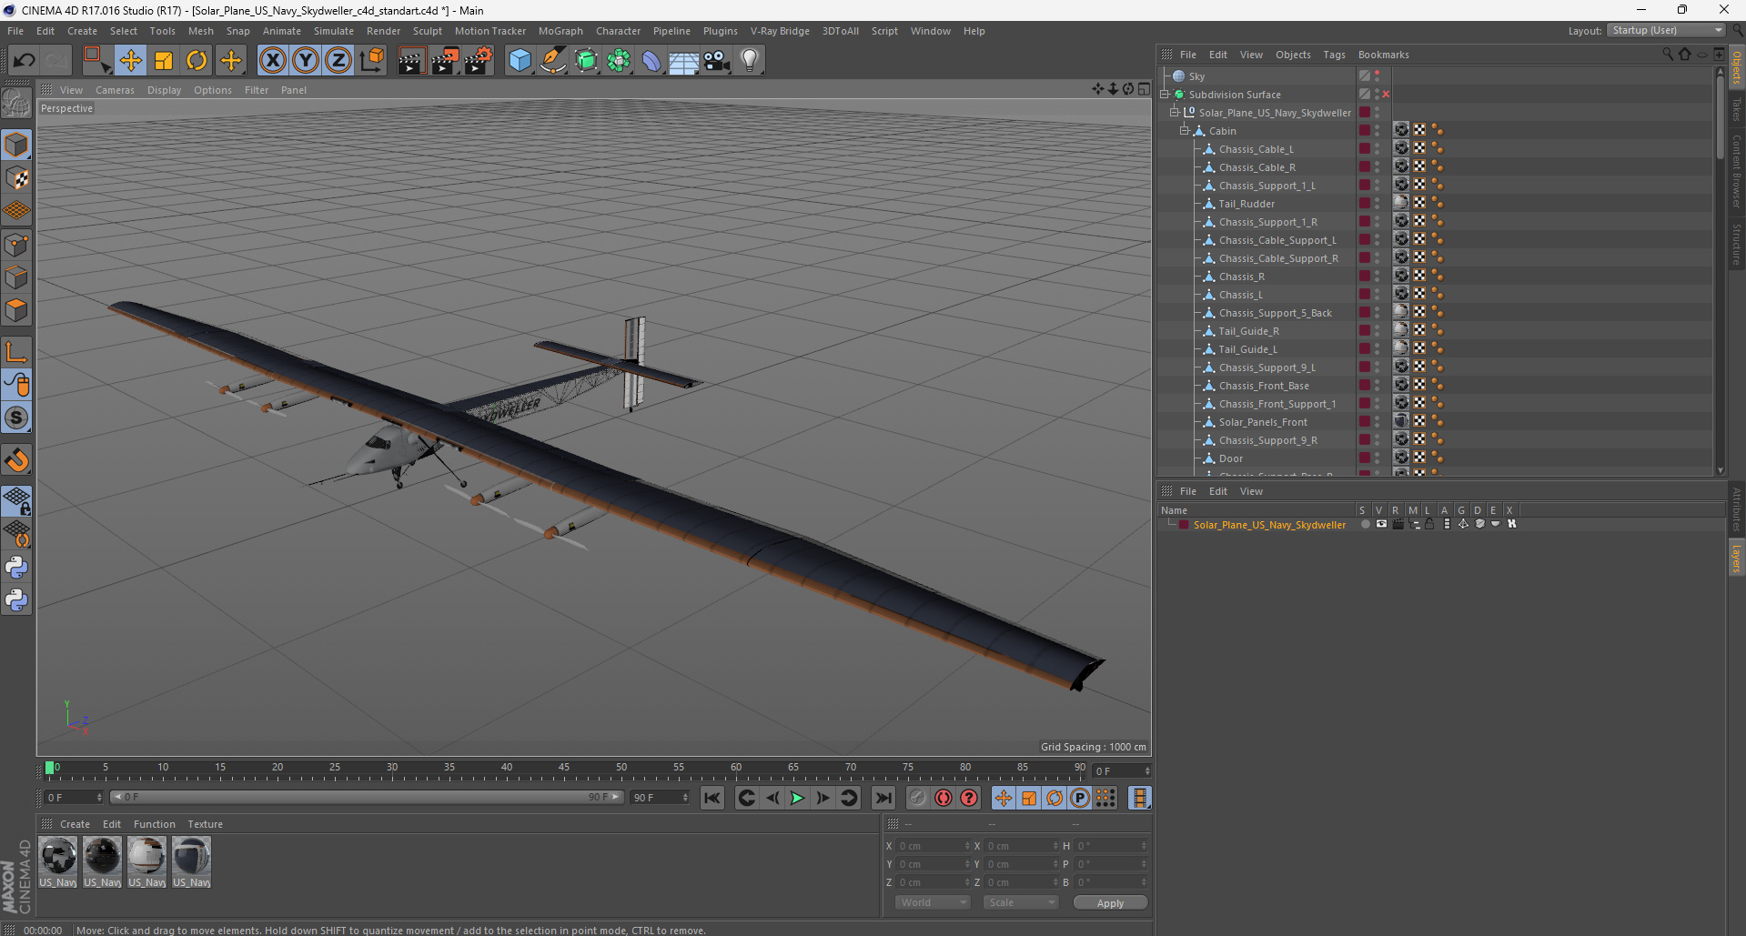Open the Simulate menu
The height and width of the screenshot is (936, 1746).
(x=334, y=31)
